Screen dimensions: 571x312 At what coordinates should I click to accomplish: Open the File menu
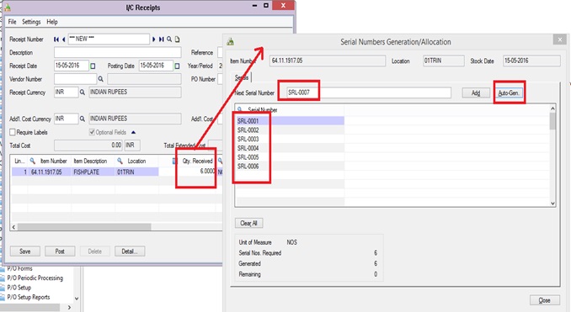(12, 22)
